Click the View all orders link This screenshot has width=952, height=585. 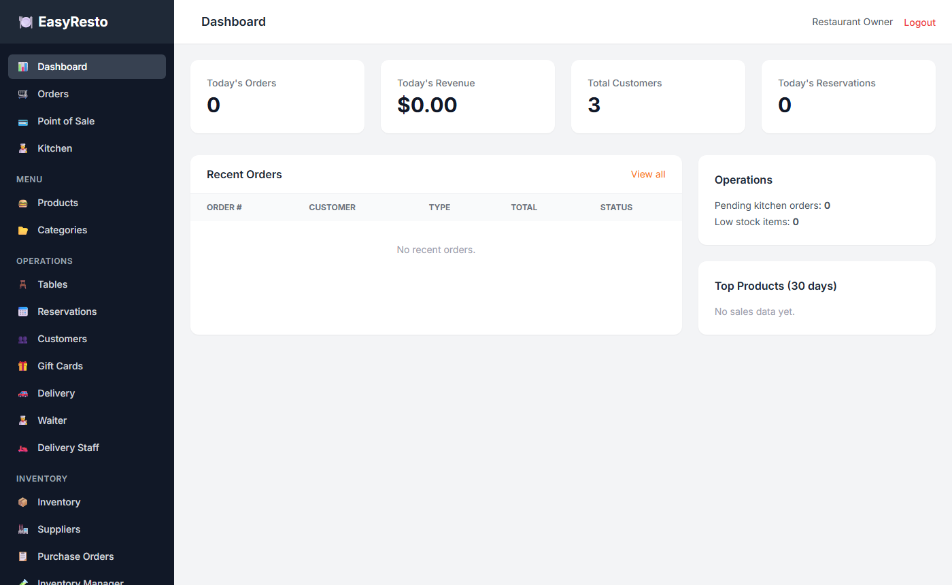coord(648,174)
